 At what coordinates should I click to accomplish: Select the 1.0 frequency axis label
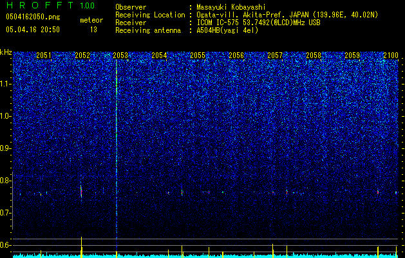pyautogui.click(x=5, y=116)
